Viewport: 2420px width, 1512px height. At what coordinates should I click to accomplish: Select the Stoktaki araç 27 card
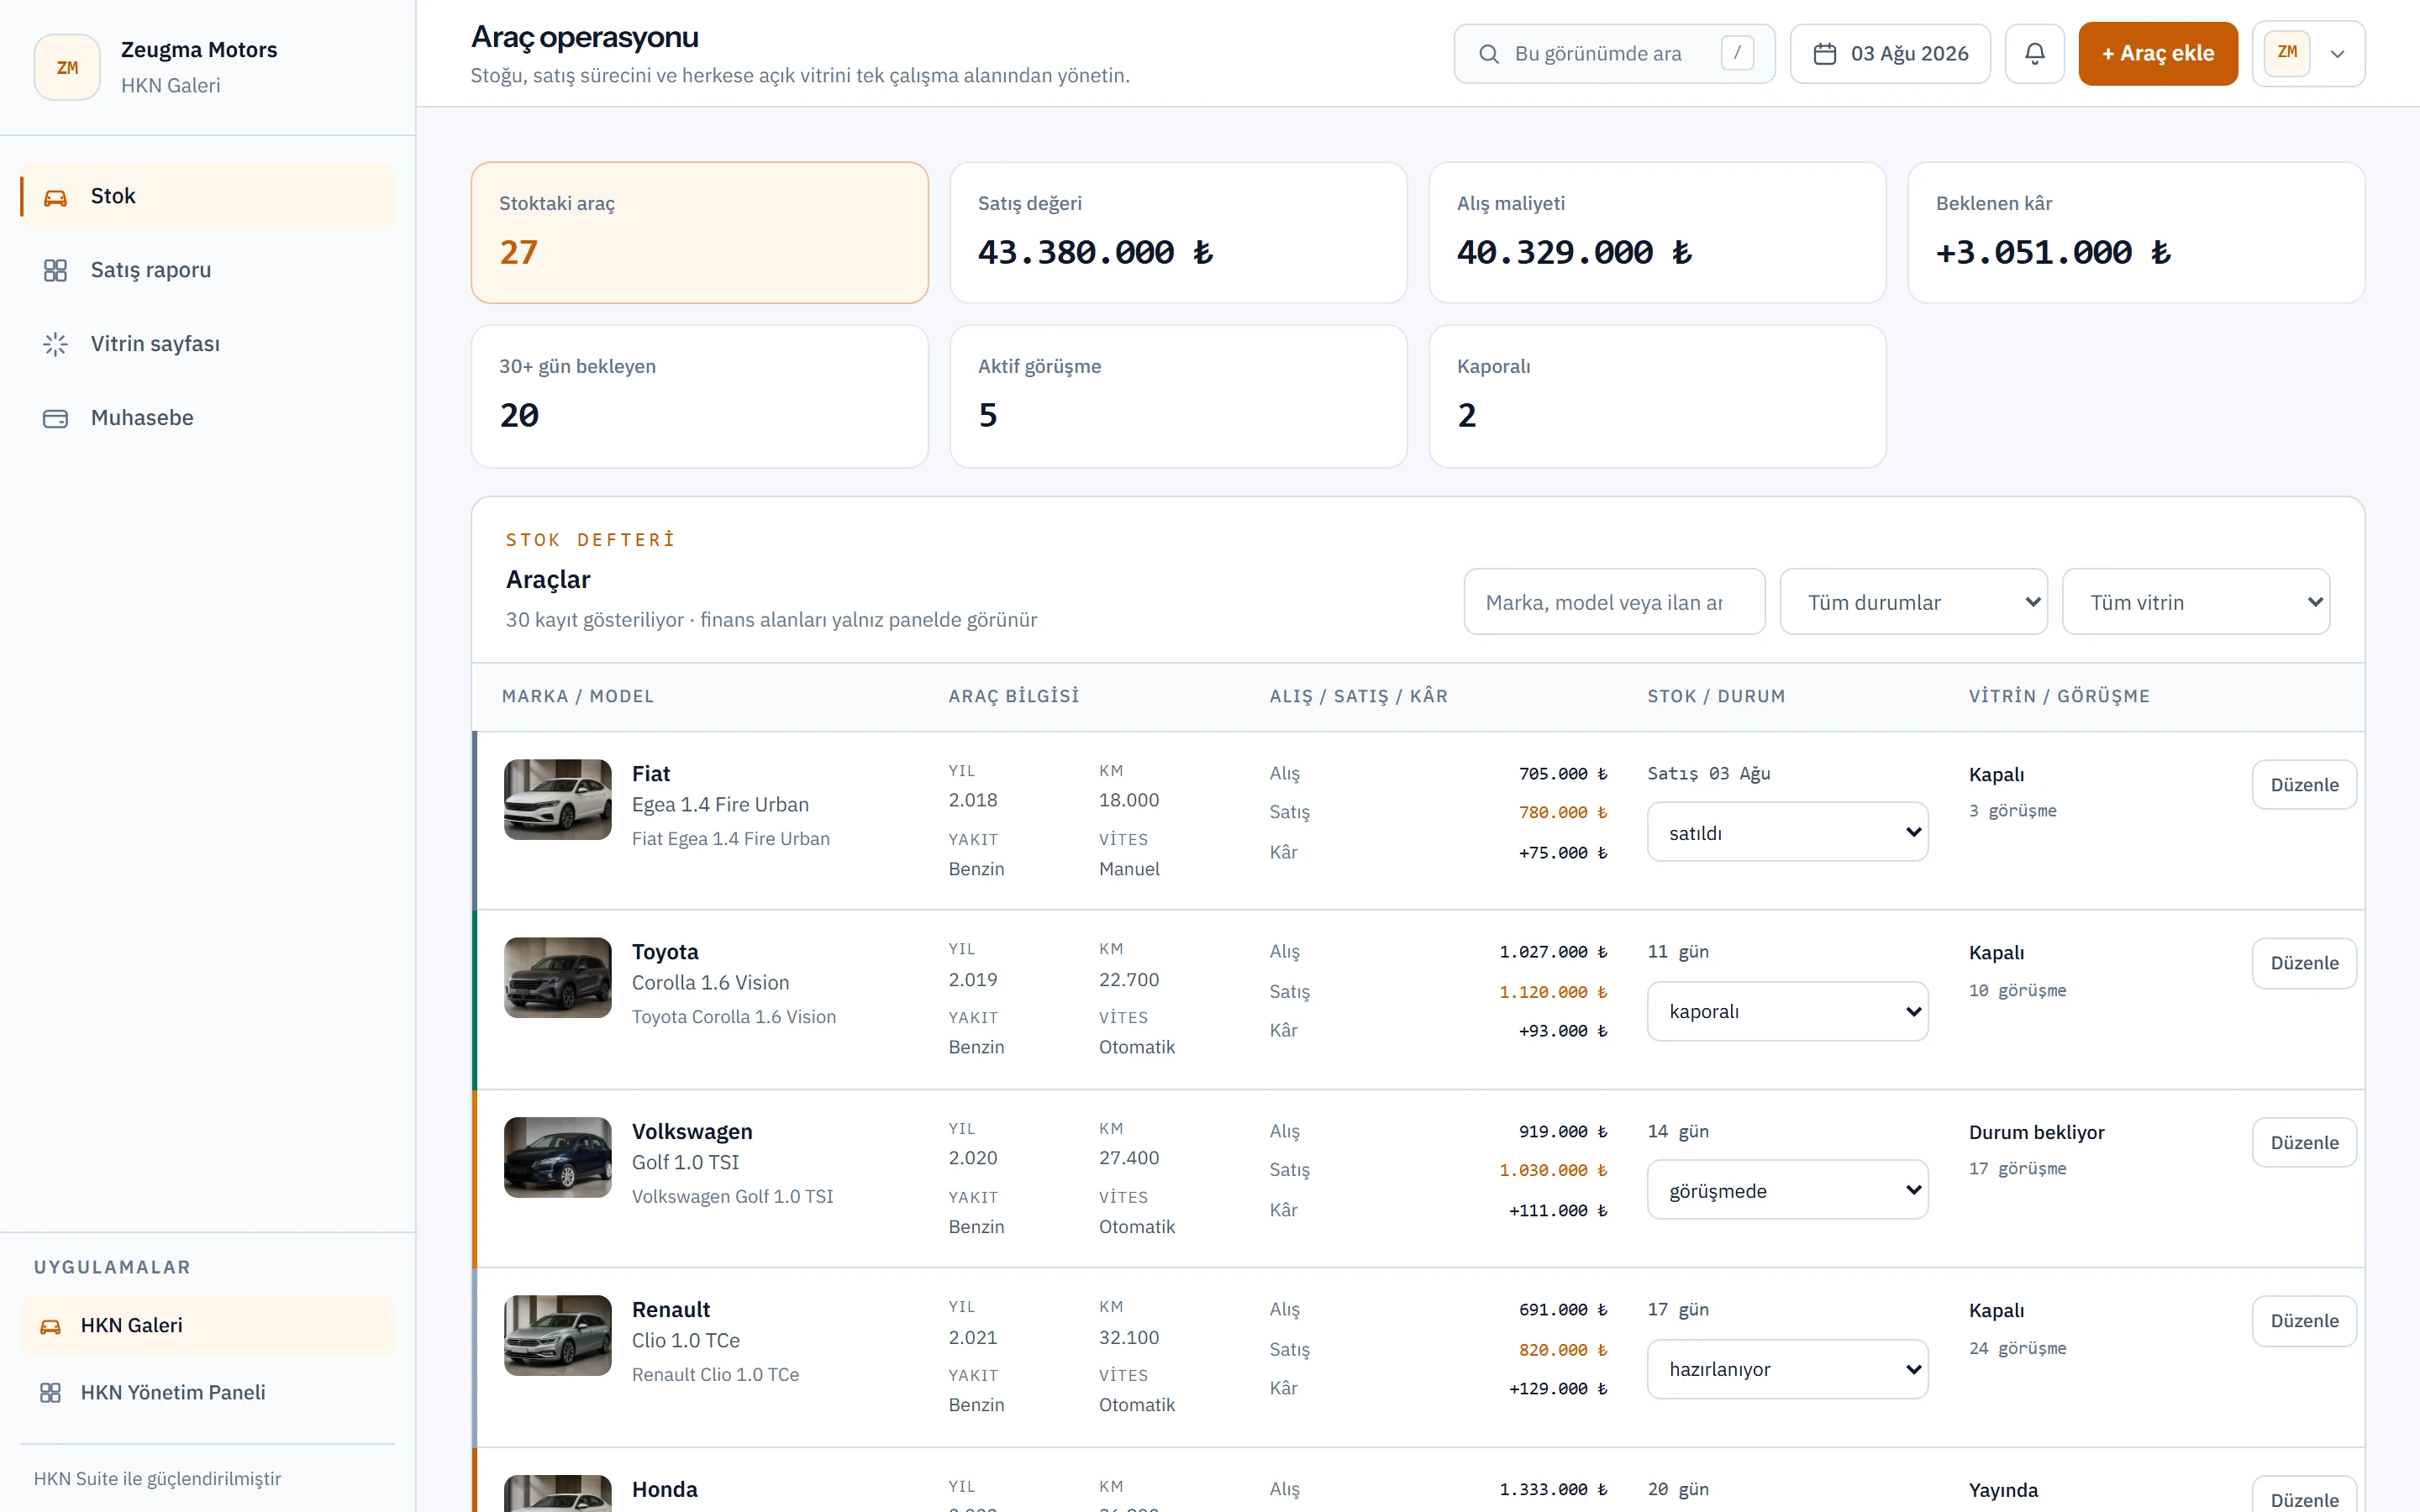(x=700, y=233)
